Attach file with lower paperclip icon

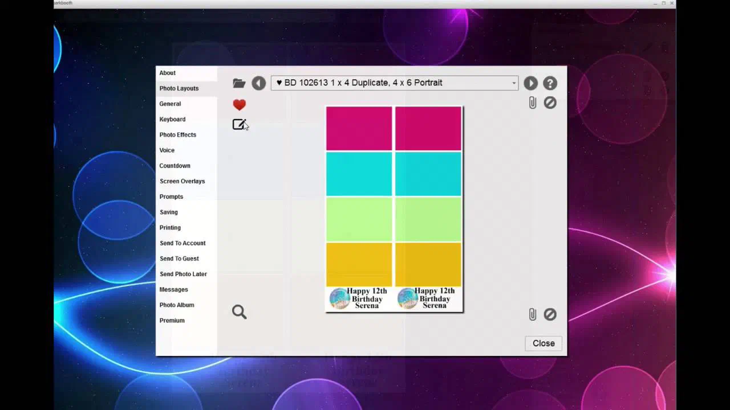(532, 314)
